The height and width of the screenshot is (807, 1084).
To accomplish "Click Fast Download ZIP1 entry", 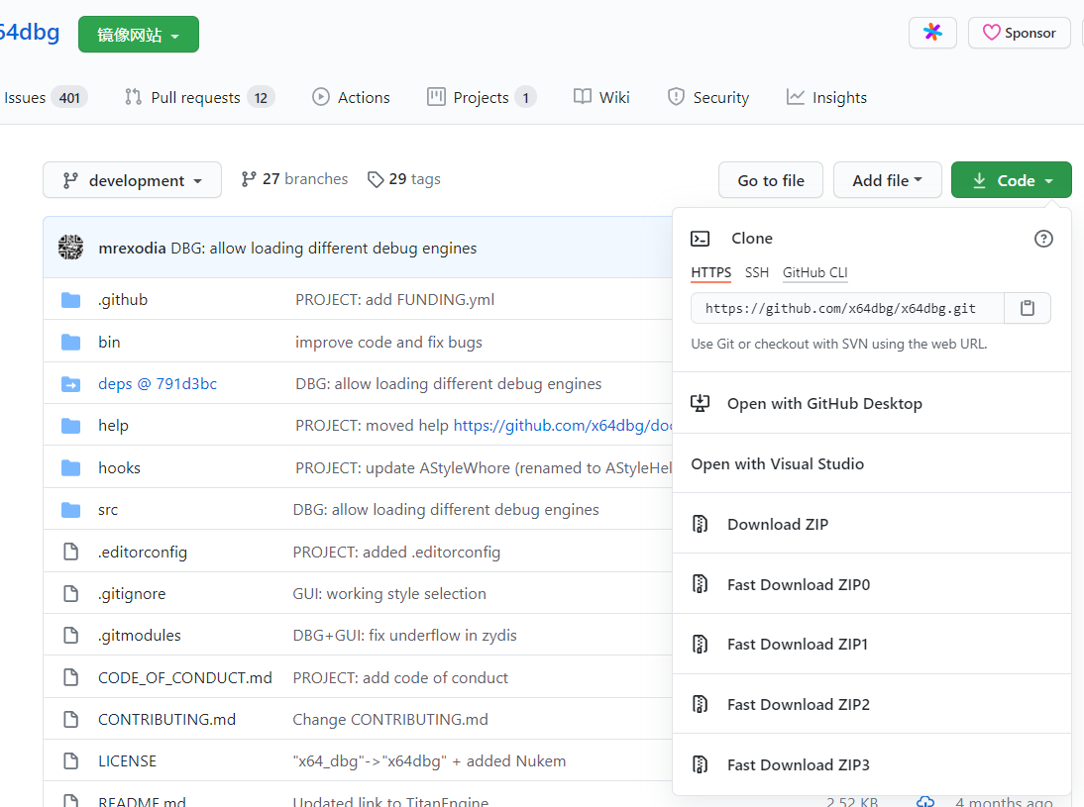I will [x=872, y=644].
